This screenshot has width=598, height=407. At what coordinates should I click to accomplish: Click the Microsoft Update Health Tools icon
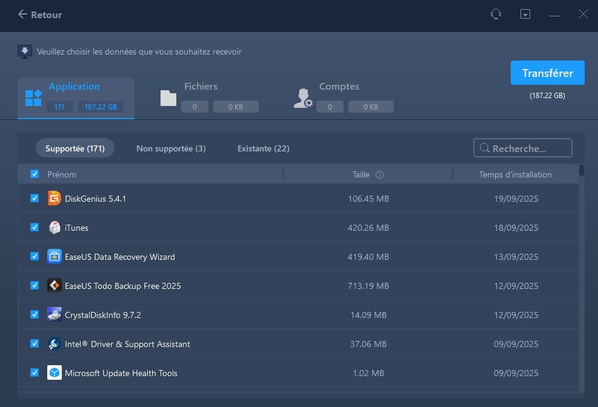(x=55, y=373)
